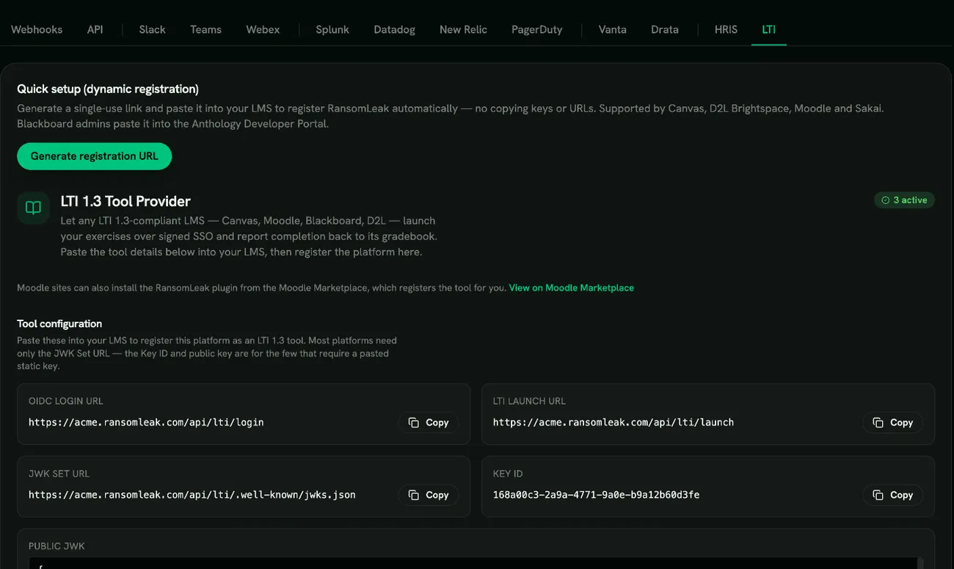954x569 pixels.
Task: Select the Slack integration tab
Action: tap(153, 29)
